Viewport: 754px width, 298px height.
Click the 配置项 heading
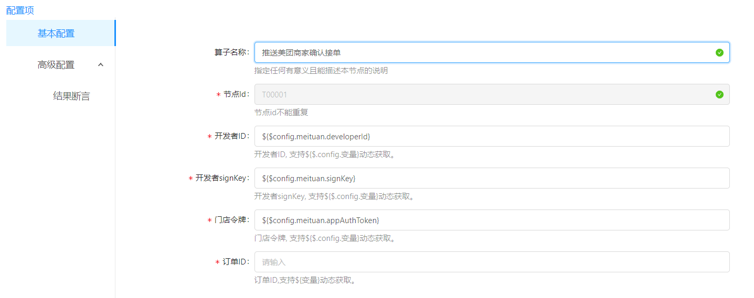pyautogui.click(x=20, y=10)
